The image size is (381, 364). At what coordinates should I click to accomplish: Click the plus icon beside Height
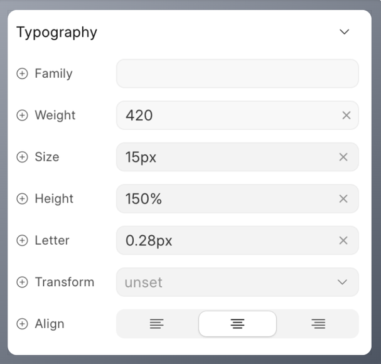22,199
